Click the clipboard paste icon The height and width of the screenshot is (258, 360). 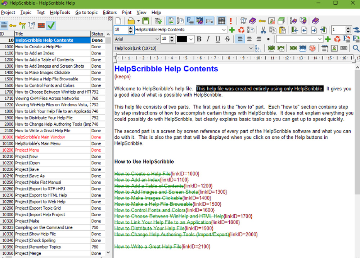click(x=282, y=30)
